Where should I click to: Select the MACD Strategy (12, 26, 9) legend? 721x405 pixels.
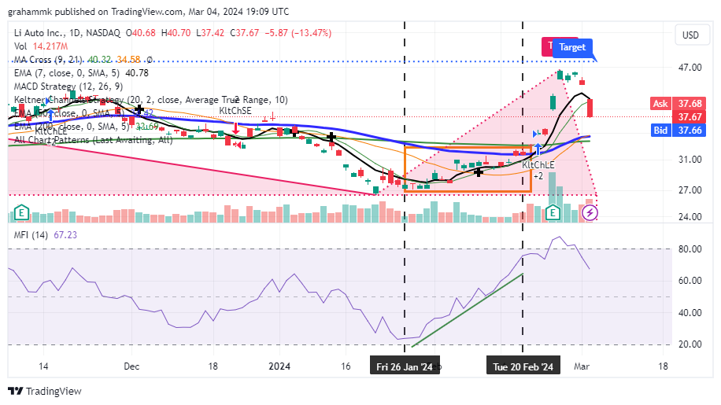click(x=68, y=87)
